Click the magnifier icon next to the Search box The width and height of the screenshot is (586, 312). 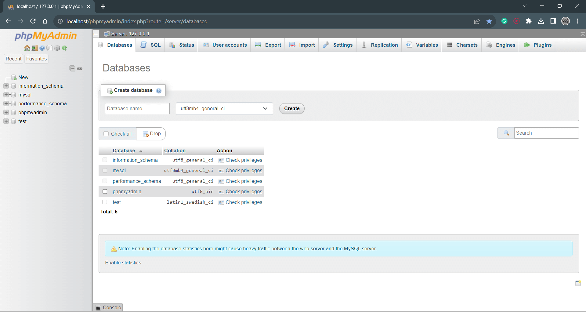506,133
